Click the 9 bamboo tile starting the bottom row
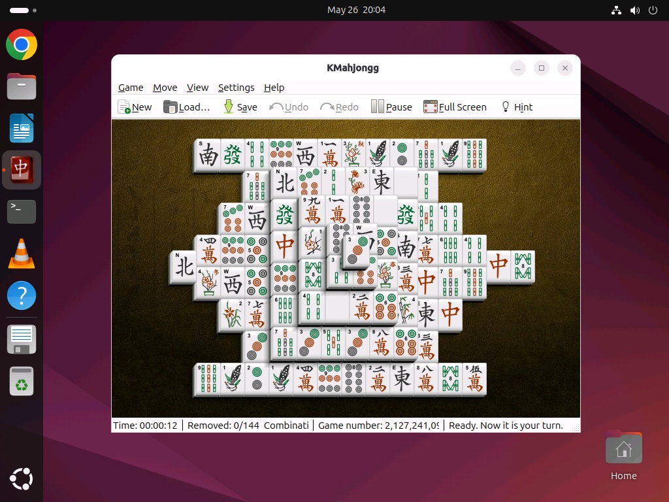 click(x=208, y=378)
